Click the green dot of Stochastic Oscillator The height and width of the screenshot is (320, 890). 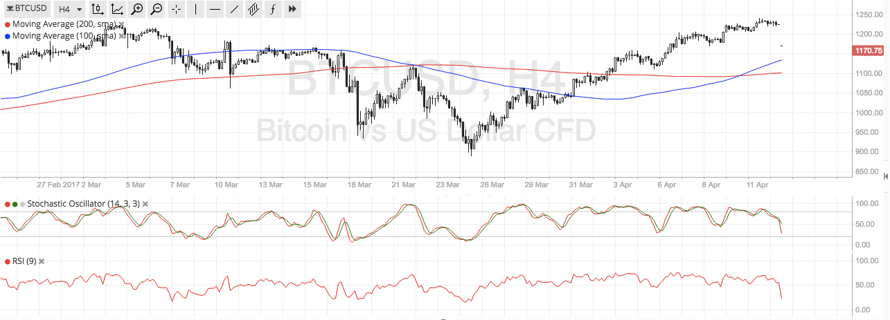pyautogui.click(x=15, y=205)
